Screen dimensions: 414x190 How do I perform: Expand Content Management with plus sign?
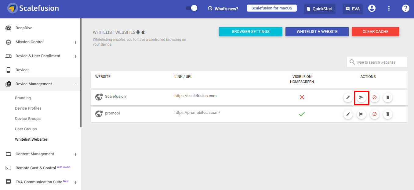tap(75, 154)
